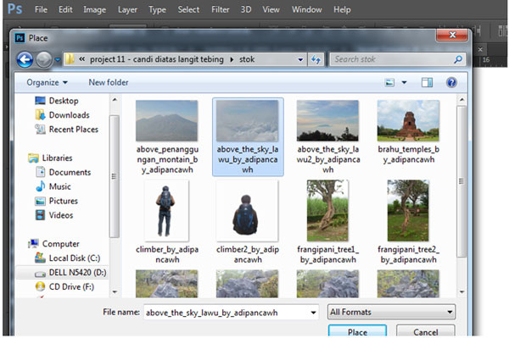Click the change view icon
Screen dimensions: 509x338
coord(389,83)
